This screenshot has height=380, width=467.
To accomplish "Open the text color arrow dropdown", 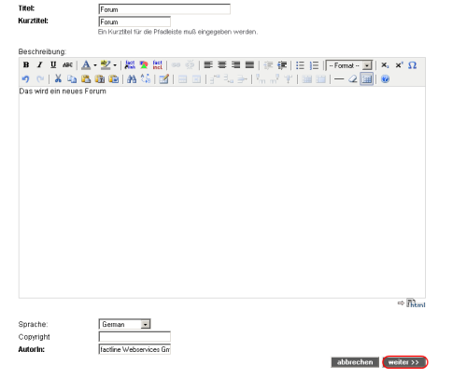I will (95, 65).
